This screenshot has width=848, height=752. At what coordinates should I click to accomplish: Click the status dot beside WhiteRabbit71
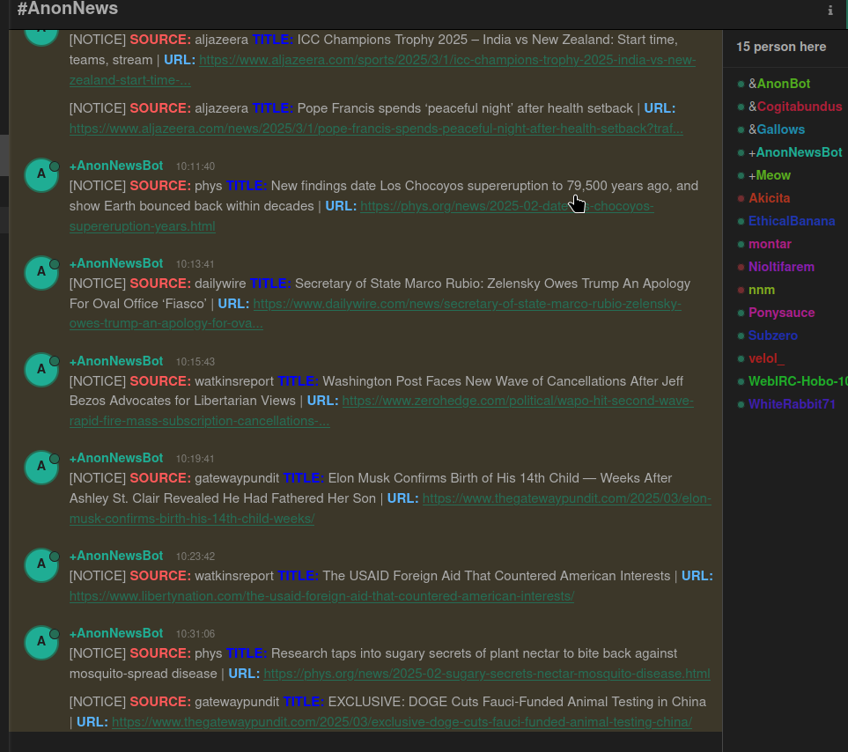(x=741, y=404)
